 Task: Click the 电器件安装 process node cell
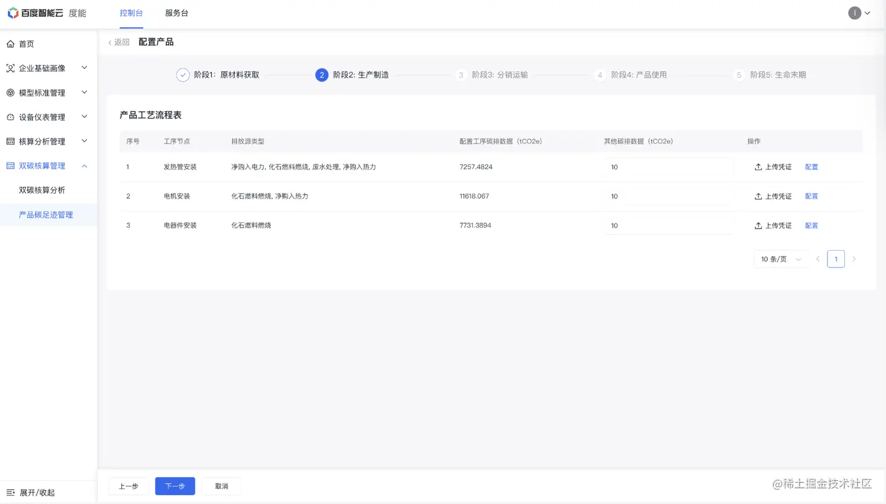coord(180,226)
